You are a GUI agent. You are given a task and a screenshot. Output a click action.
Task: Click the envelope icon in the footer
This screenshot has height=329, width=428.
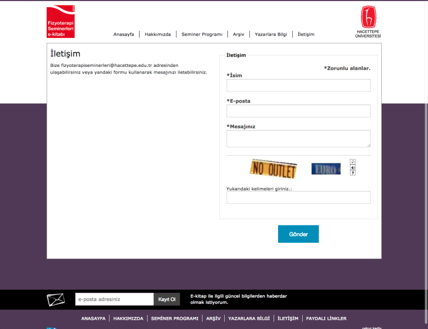55,299
